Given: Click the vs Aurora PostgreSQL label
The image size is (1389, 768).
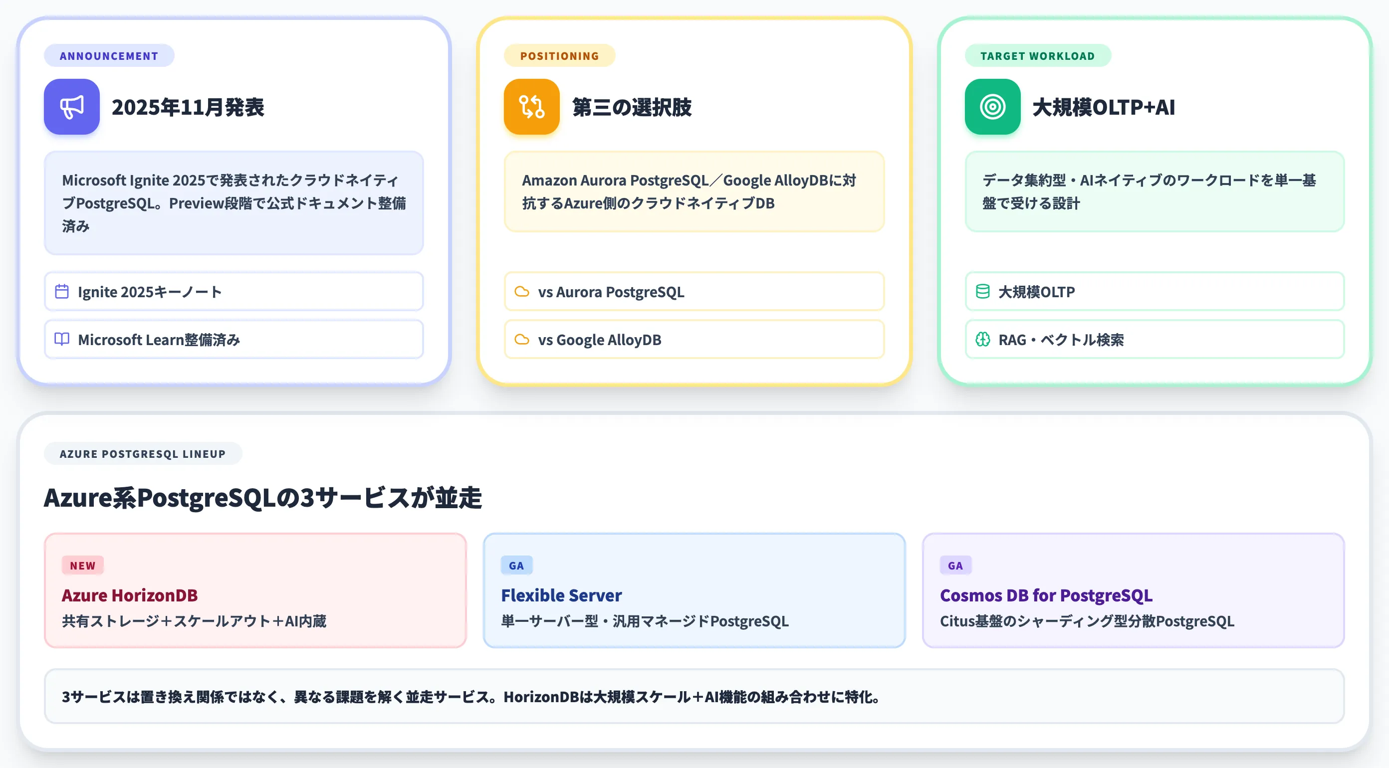Looking at the screenshot, I should click(611, 292).
